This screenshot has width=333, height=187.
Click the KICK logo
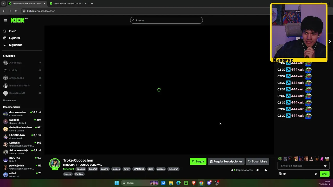click(19, 20)
